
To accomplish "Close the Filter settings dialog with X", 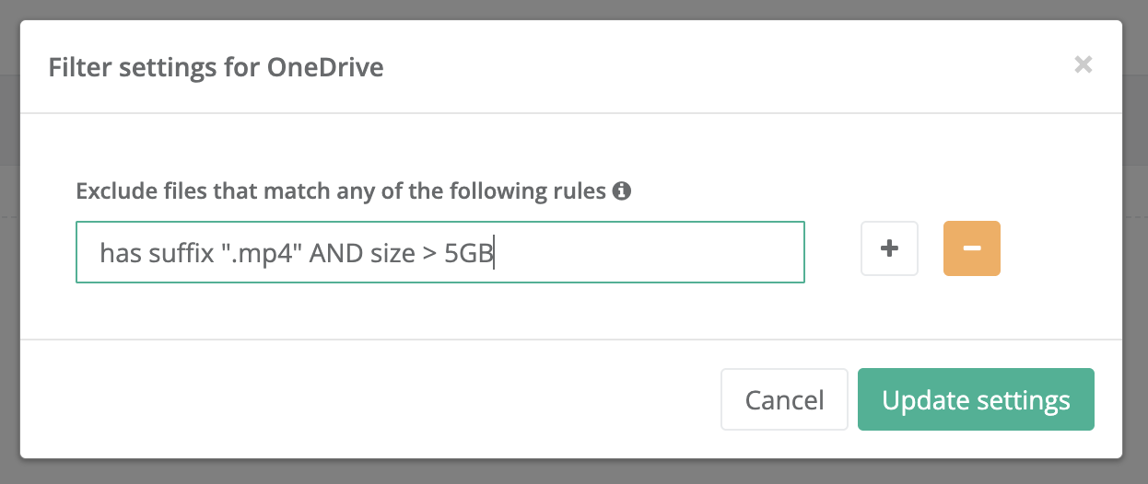I will pos(1084,64).
